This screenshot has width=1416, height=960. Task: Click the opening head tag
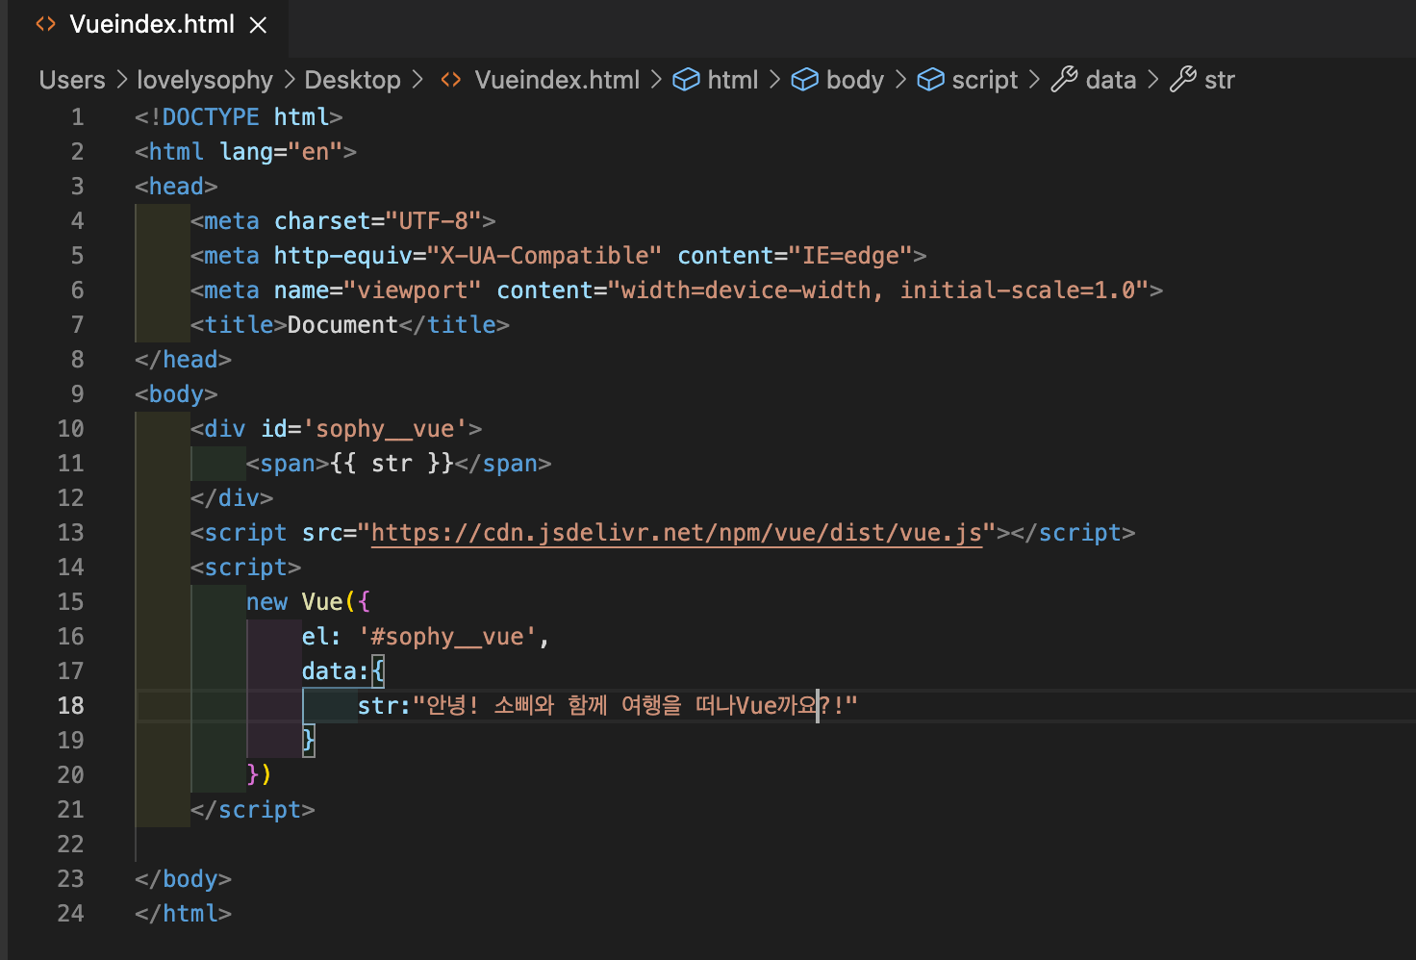point(176,187)
